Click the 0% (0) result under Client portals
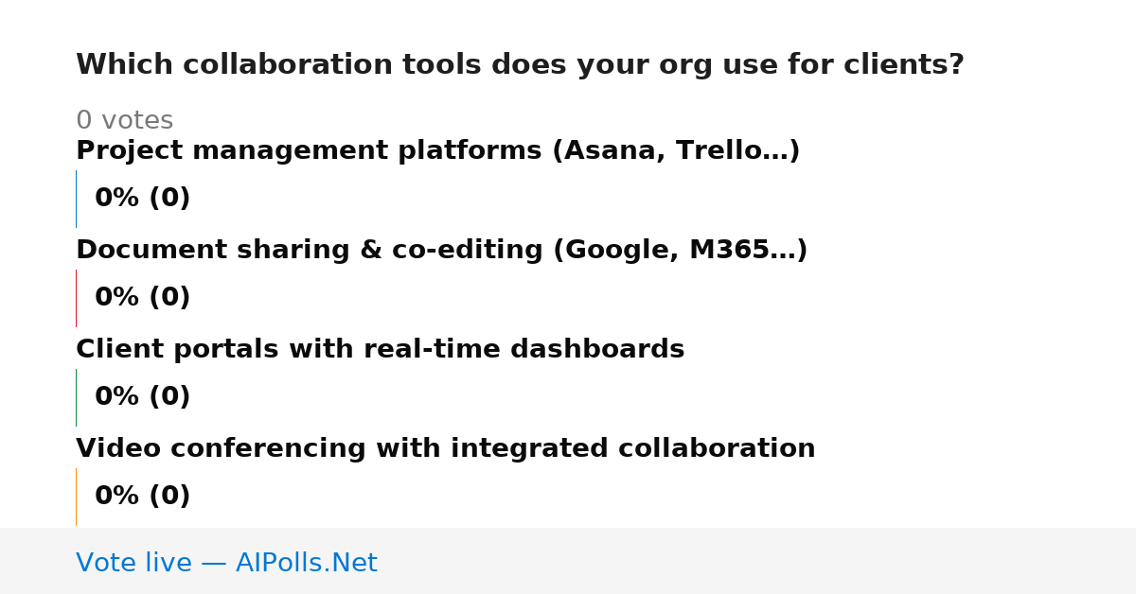 [x=142, y=397]
